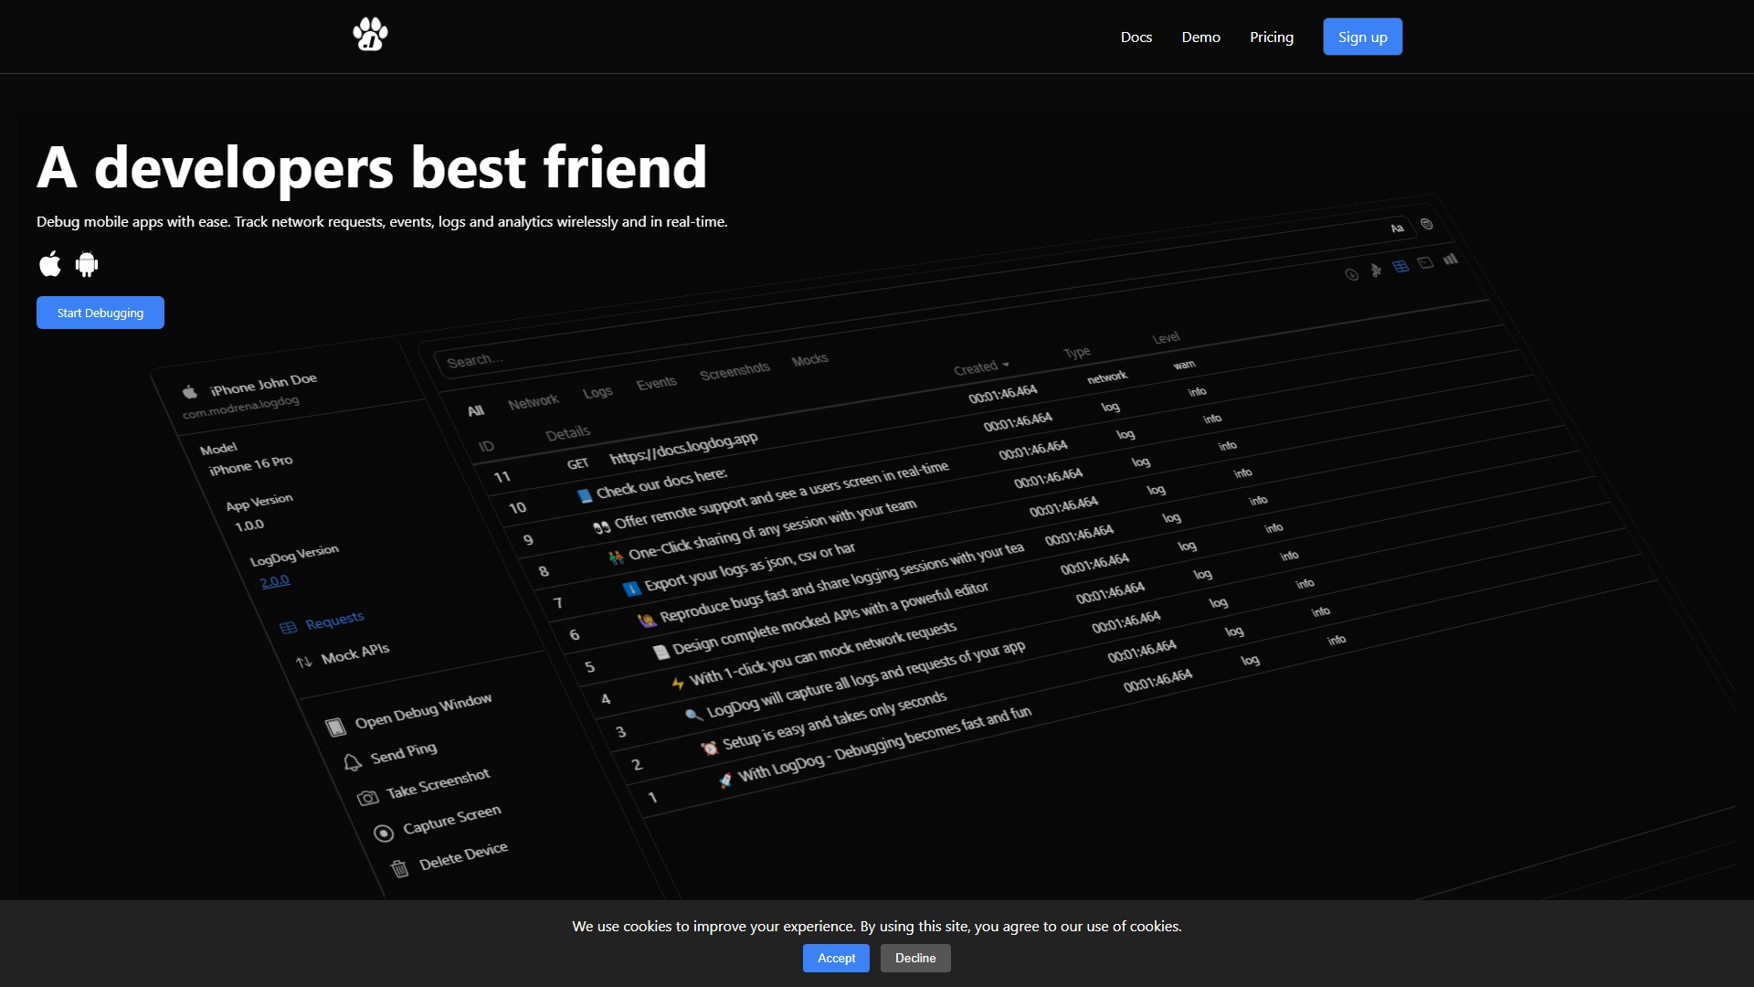Viewport: 1754px width, 987px height.
Task: Click the 'network' type cell in row 11
Action: [x=1106, y=377]
